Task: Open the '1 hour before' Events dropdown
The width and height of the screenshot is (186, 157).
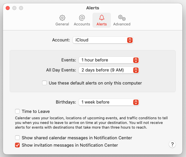Action: pos(109,60)
